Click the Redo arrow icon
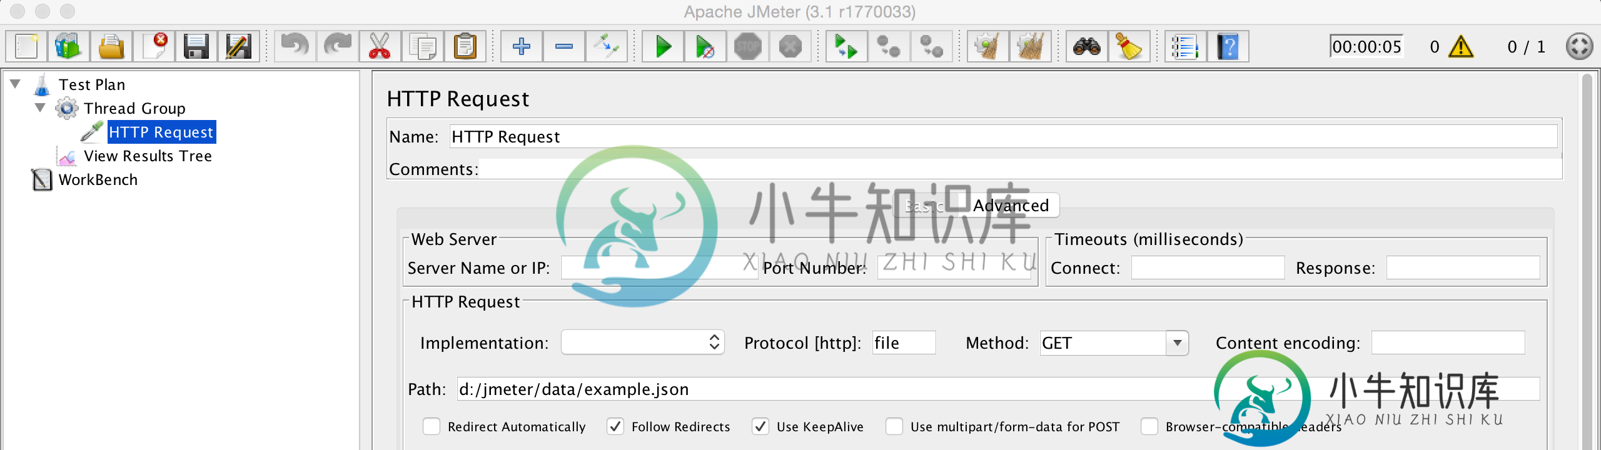Image resolution: width=1601 pixels, height=450 pixels. [338, 47]
